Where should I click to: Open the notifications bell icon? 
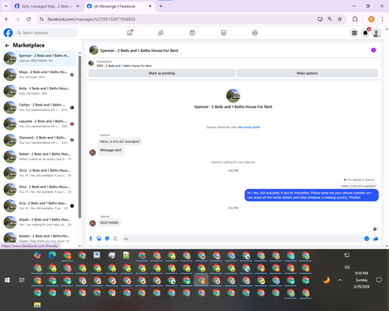point(366,33)
